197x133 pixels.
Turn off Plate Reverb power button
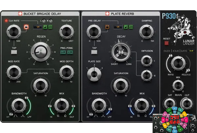(107, 14)
